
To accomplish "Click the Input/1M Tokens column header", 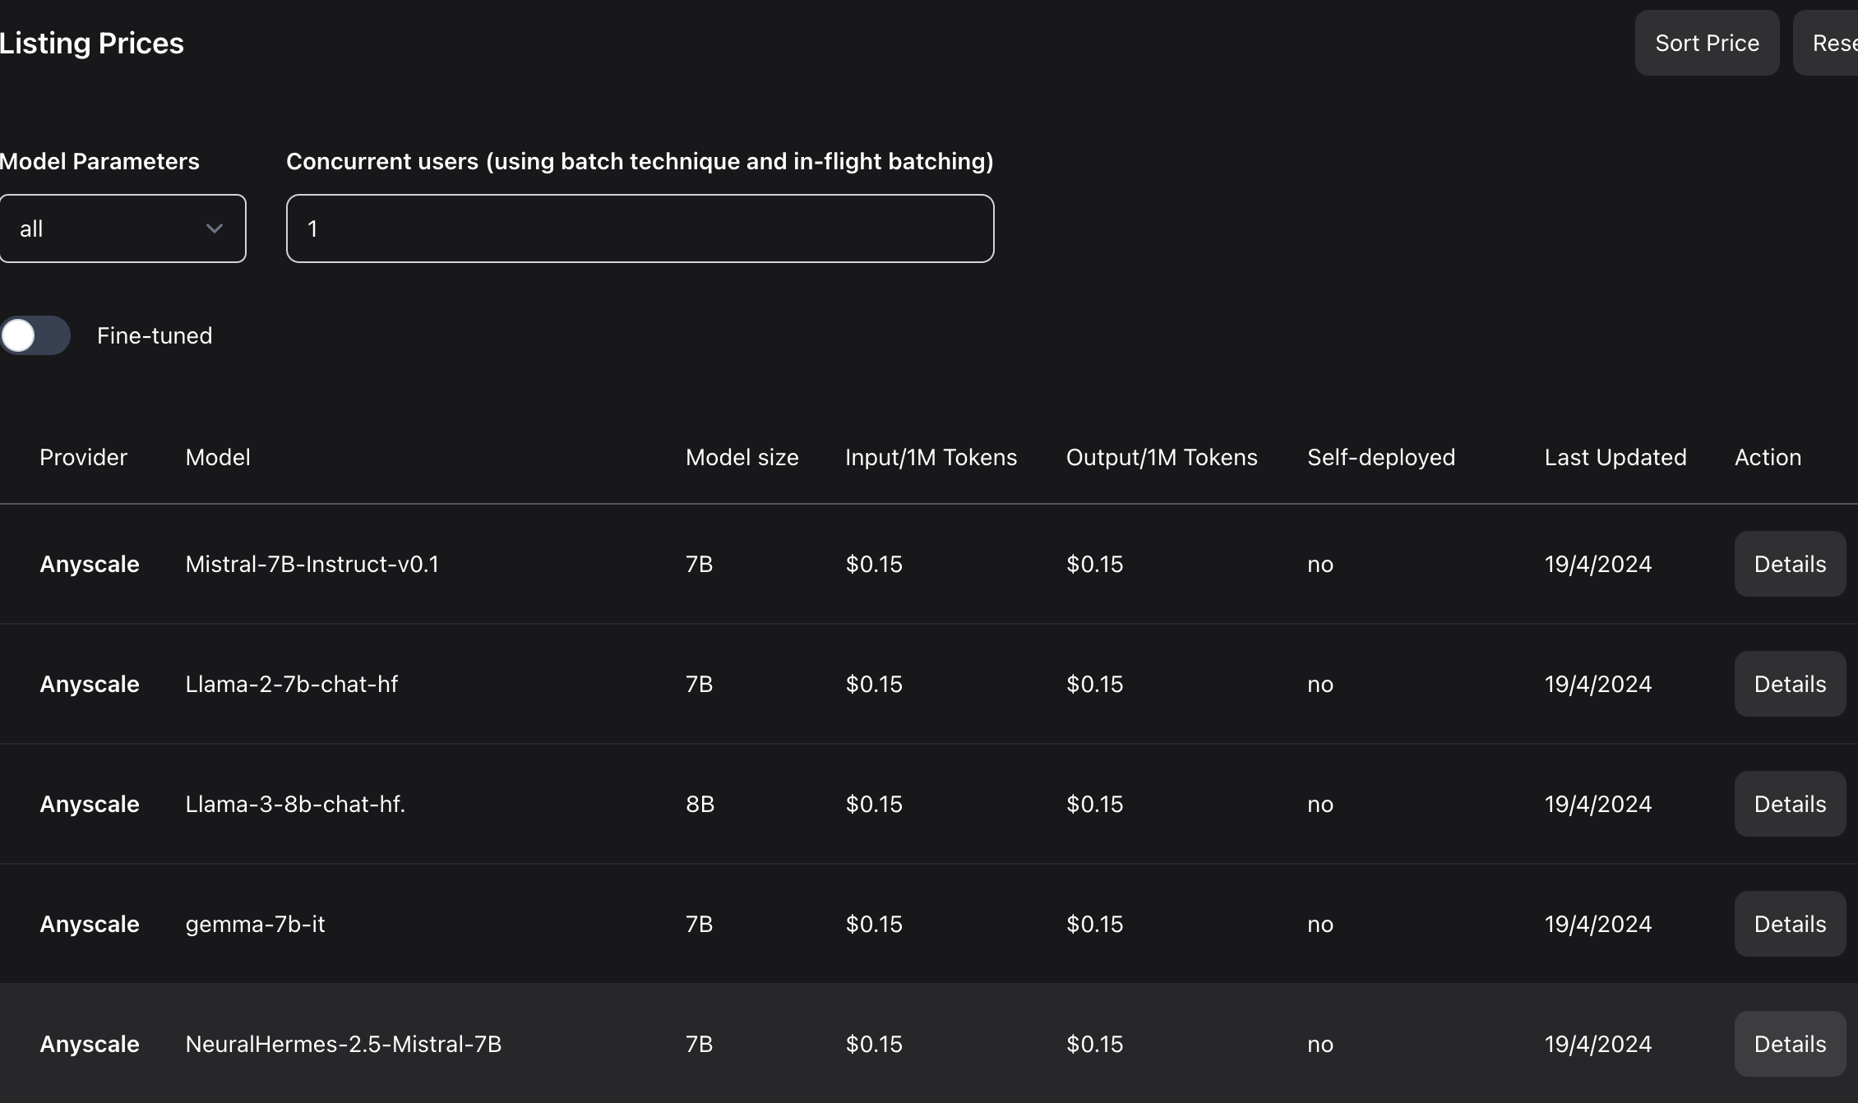I will pos(931,457).
